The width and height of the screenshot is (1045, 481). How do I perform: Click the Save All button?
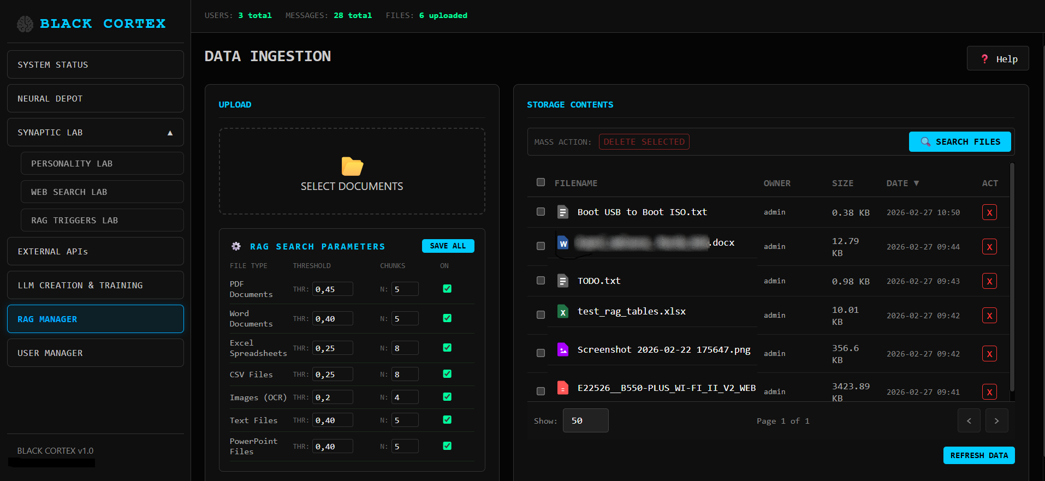click(448, 246)
